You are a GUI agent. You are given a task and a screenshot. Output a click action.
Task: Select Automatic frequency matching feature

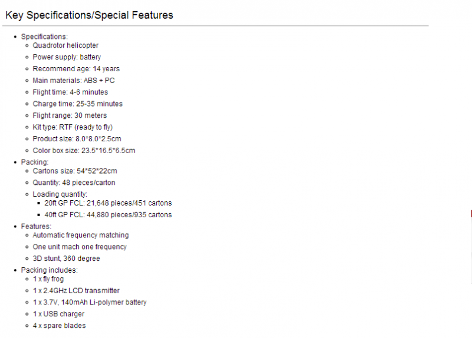tap(81, 236)
